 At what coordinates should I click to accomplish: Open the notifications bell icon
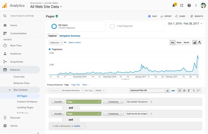tap(174, 5)
